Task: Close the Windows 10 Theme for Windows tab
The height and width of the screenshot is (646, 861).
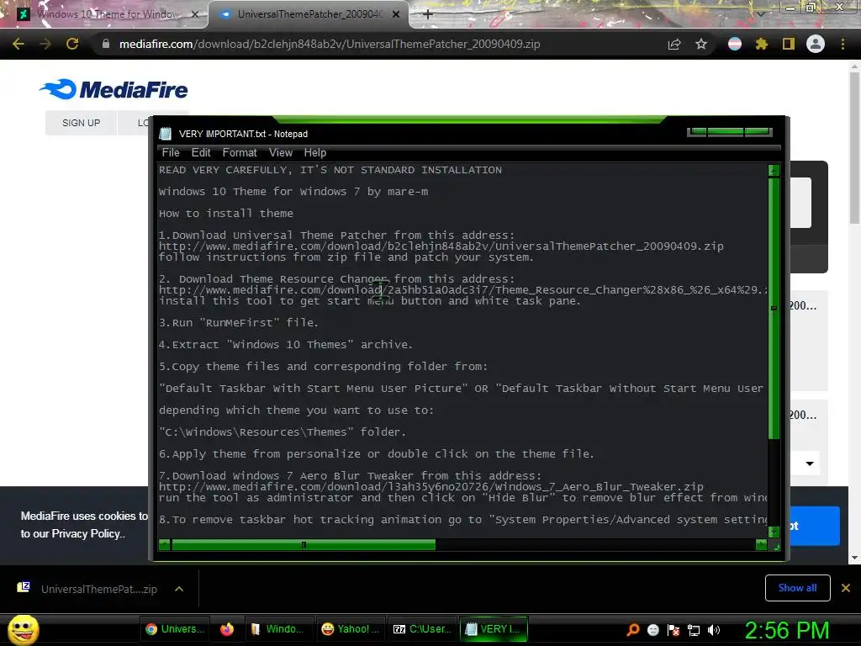Action: tap(194, 14)
